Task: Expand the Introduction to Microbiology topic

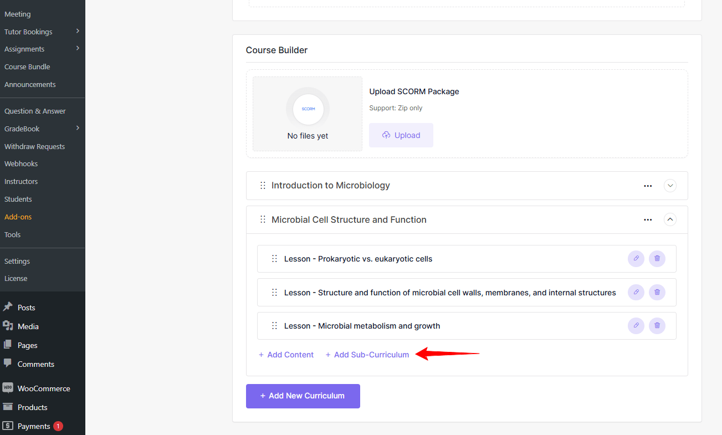Action: (x=670, y=186)
